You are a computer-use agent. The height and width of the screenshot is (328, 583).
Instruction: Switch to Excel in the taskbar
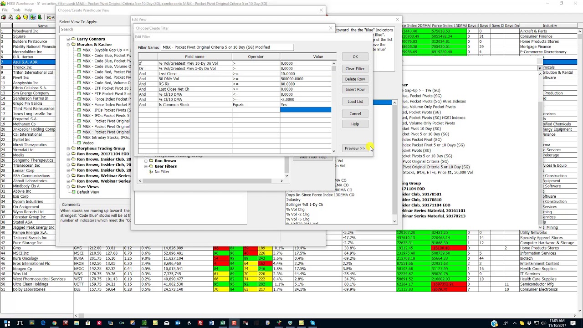pyautogui.click(x=223, y=323)
